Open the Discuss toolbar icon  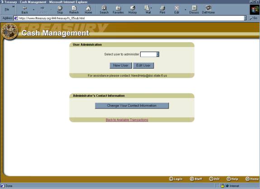tap(194, 10)
